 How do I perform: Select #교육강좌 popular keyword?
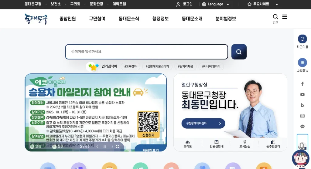(x=131, y=66)
